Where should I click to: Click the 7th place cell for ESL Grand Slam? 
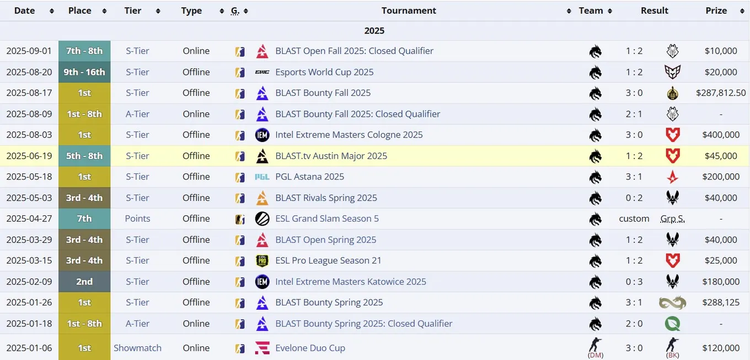coord(84,219)
